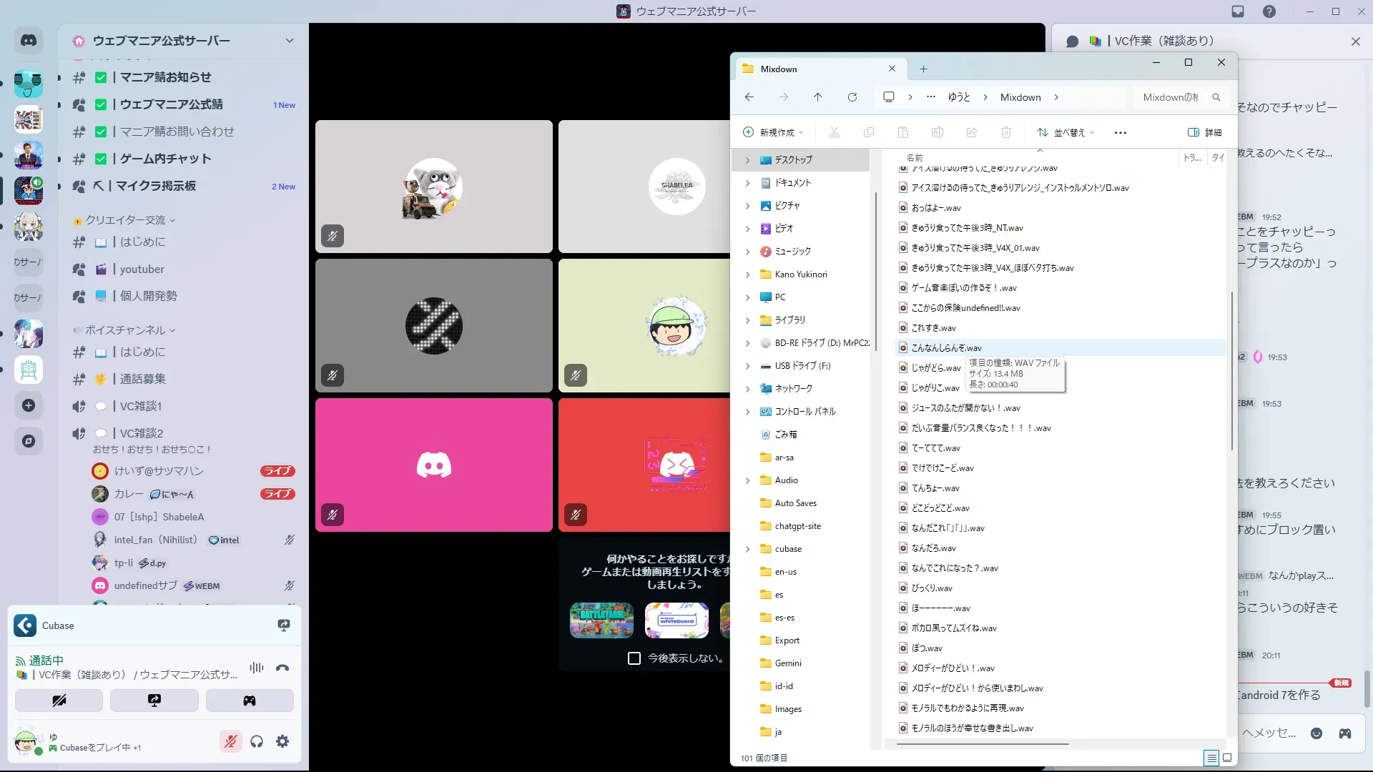Turn on camera in call panel

tap(59, 701)
